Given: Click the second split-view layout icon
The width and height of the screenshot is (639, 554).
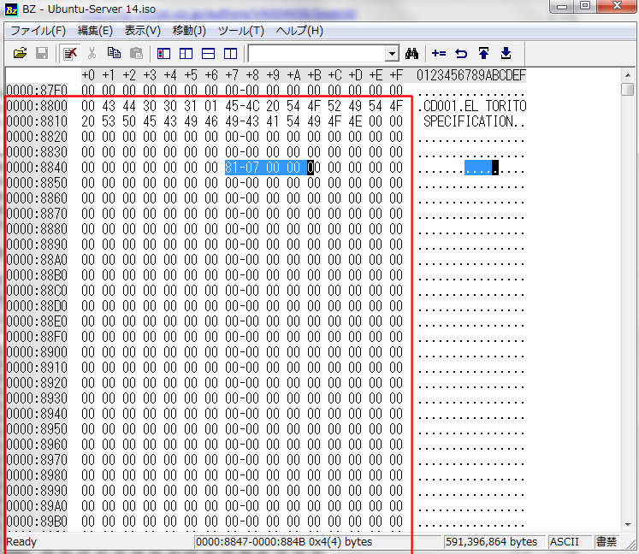Looking at the screenshot, I should (x=186, y=53).
